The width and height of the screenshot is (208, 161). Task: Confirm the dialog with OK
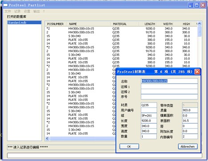coord(129,146)
